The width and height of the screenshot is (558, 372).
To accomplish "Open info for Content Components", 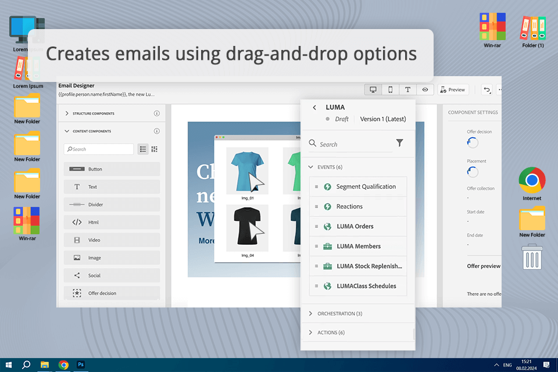I will coord(156,131).
